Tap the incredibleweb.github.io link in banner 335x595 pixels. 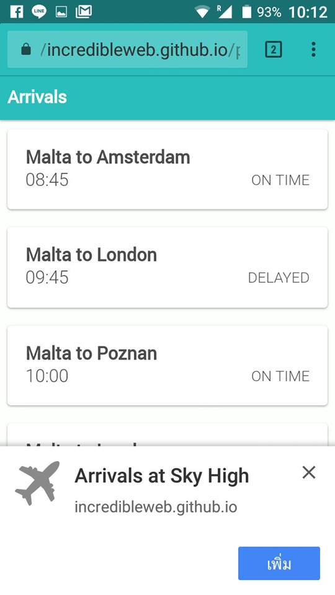pyautogui.click(x=156, y=507)
